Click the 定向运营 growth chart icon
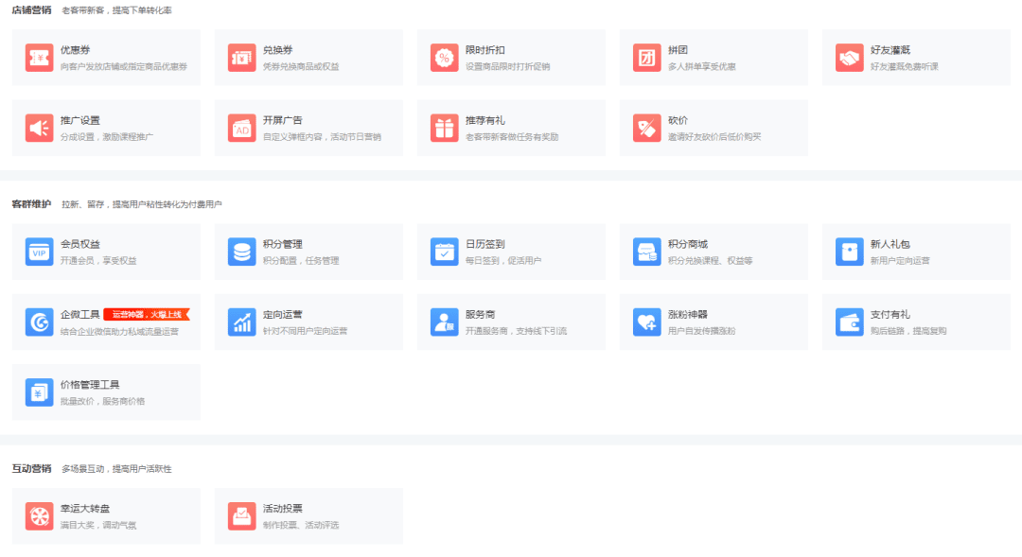 (242, 322)
